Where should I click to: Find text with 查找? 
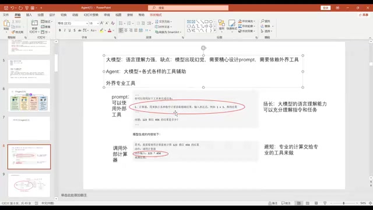coord(266,21)
